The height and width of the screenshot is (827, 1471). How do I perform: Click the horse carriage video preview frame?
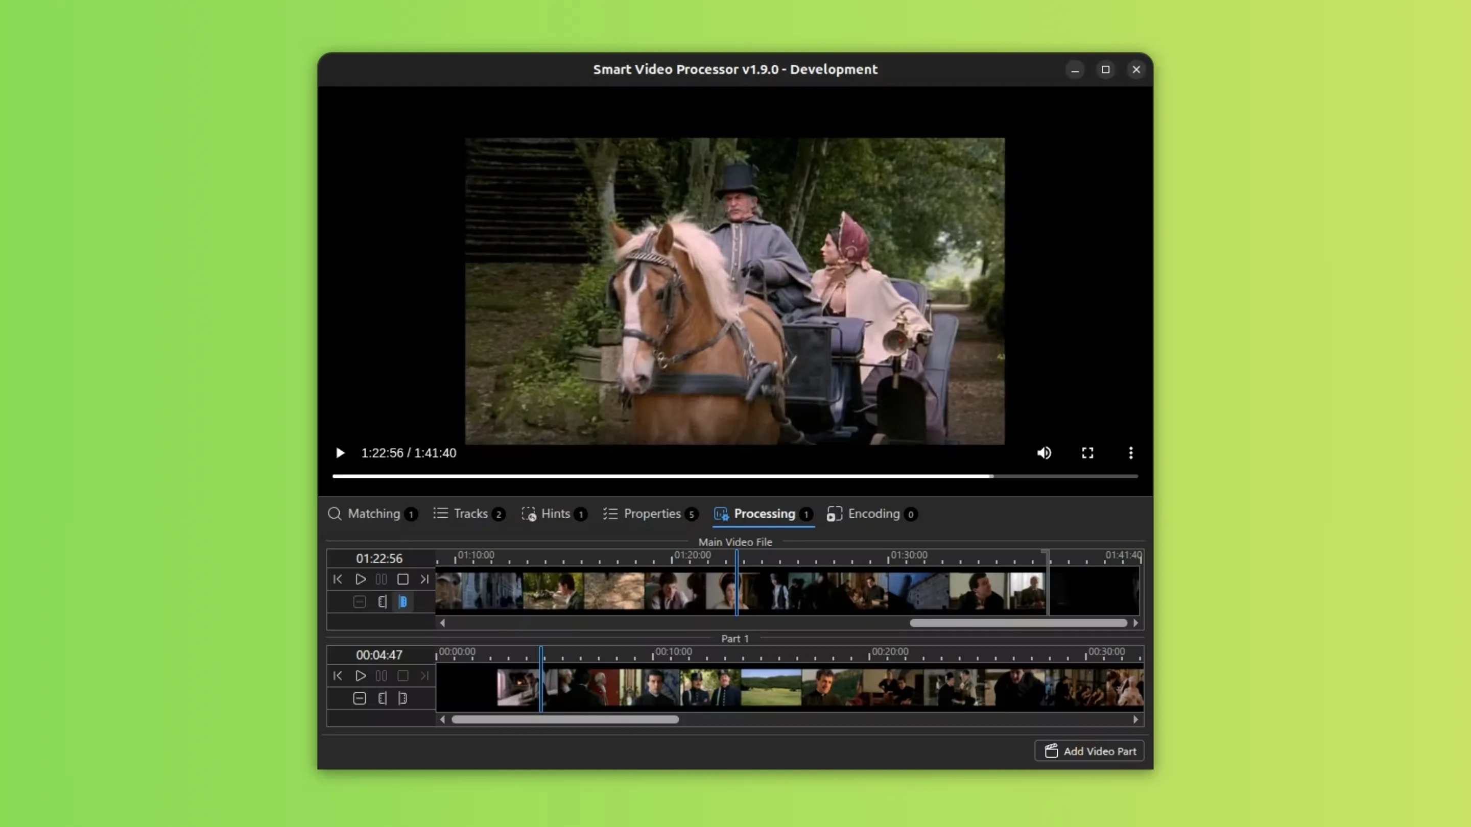tap(734, 291)
